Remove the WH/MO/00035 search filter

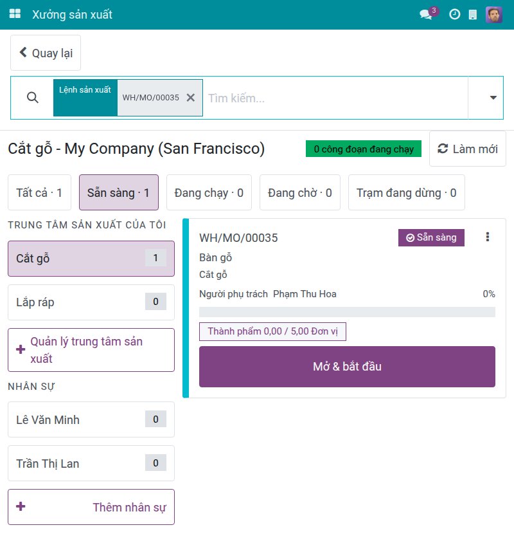191,98
